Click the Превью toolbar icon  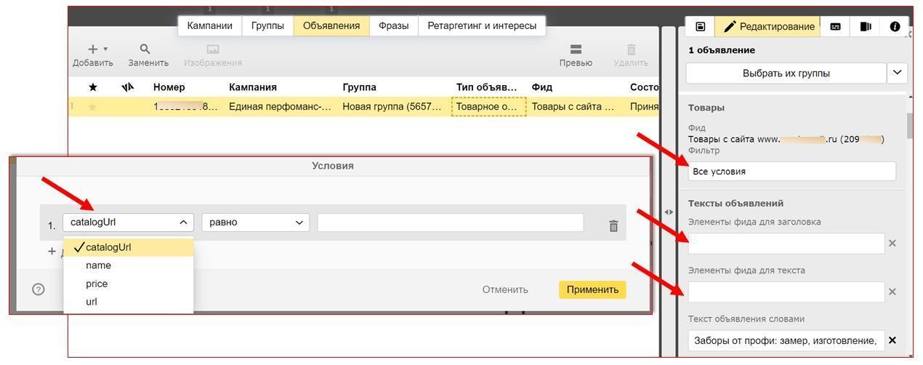pos(576,49)
